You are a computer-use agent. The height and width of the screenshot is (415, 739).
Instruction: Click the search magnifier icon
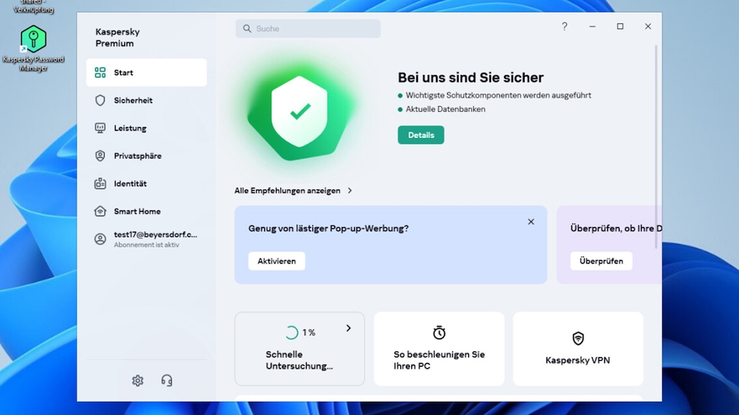click(x=247, y=28)
